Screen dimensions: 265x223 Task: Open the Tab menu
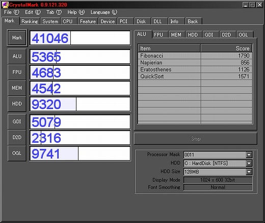click(x=54, y=12)
